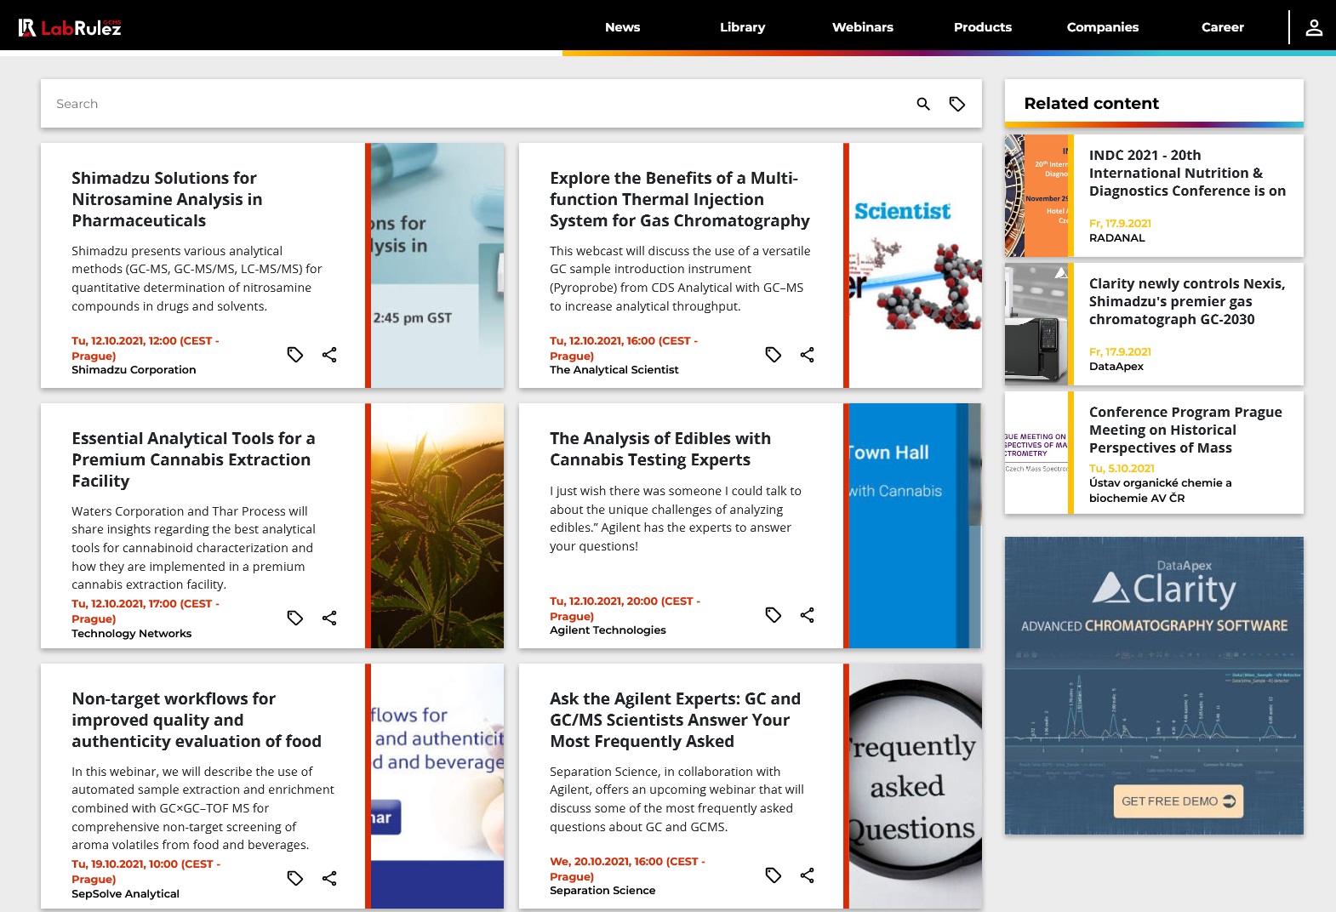The image size is (1336, 912).
Task: Click the search magnifier icon
Action: 923,104
